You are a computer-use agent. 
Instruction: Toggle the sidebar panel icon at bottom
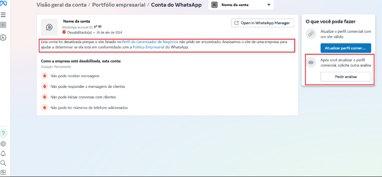(3, 172)
